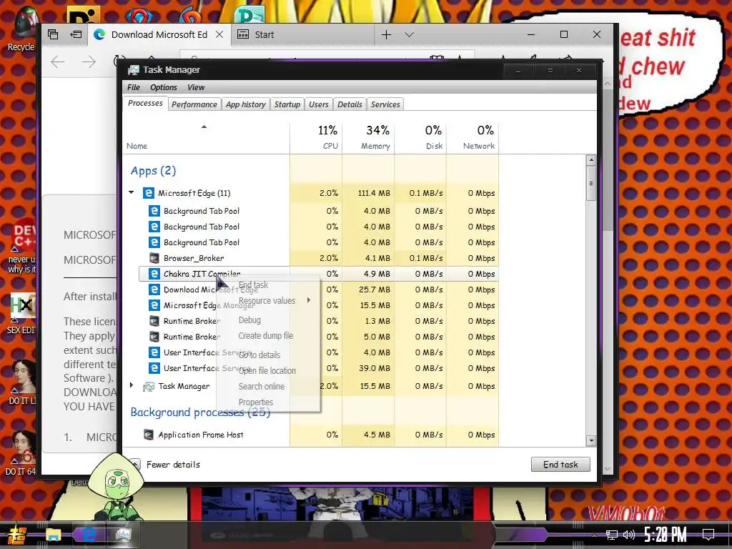
Task: Click Task Manager title bar icon
Action: click(x=134, y=70)
